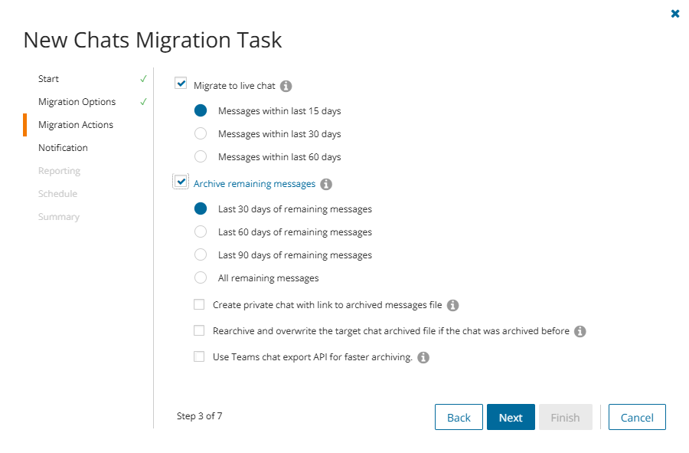Enable Create private chat with link checkbox
The image size is (689, 453).
tap(199, 304)
